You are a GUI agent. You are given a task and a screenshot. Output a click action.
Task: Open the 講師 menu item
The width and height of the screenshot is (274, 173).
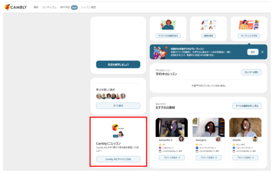pyautogui.click(x=36, y=7)
